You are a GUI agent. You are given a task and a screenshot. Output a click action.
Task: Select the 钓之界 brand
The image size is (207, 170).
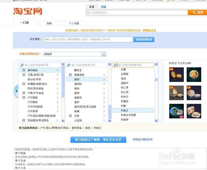[x=124, y=88]
